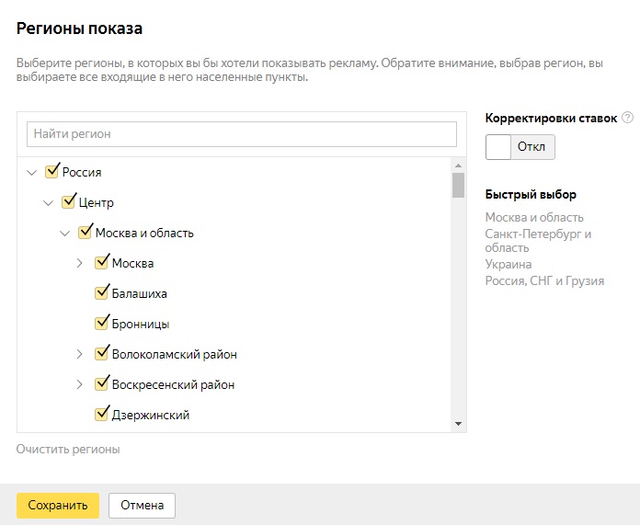Click the region list scrollbar thumb
The image size is (640, 525).
(x=458, y=185)
